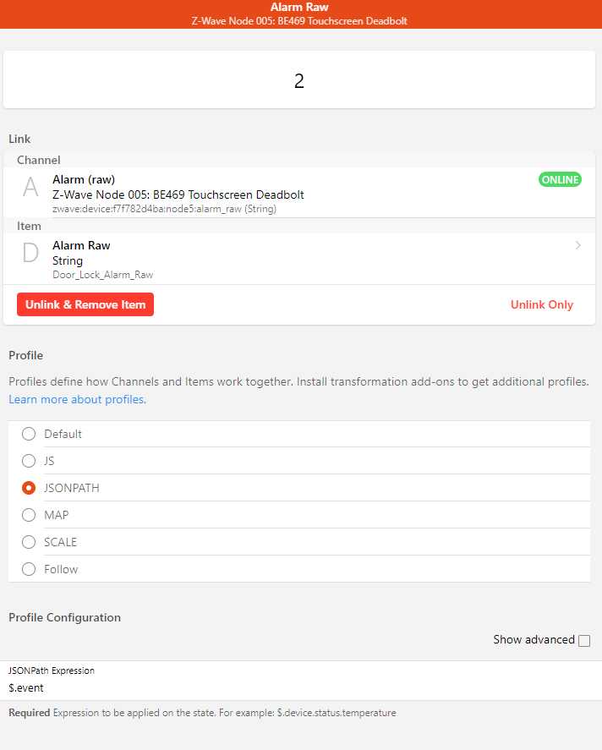
Task: Click the Unlink Only button
Action: pos(541,304)
